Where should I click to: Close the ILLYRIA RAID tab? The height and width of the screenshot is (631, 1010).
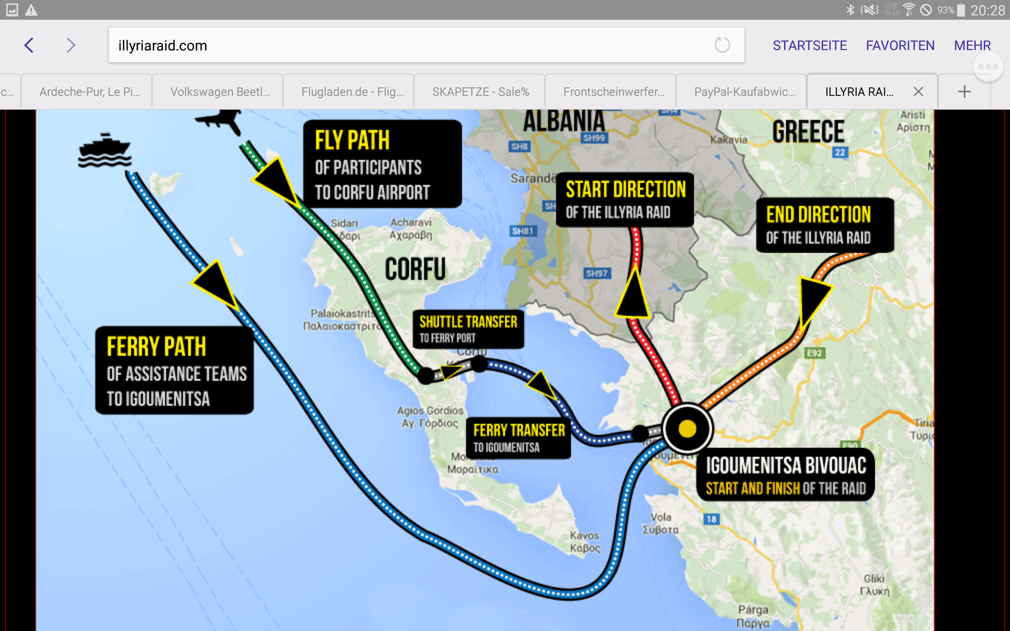(x=918, y=92)
